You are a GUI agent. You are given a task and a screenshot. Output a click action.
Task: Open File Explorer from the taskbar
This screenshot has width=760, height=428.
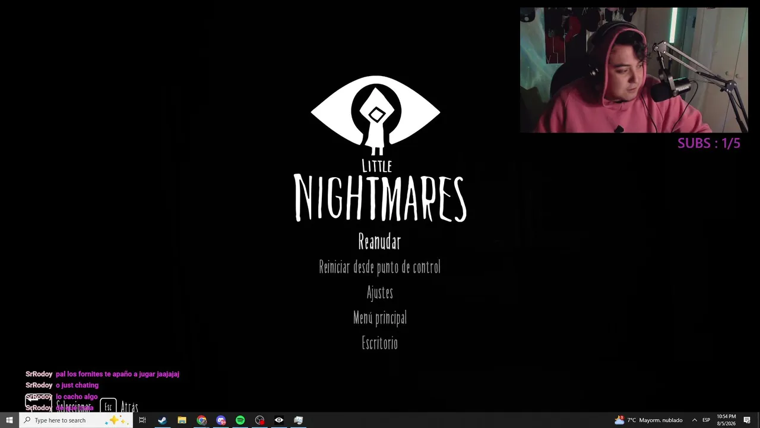pos(182,420)
